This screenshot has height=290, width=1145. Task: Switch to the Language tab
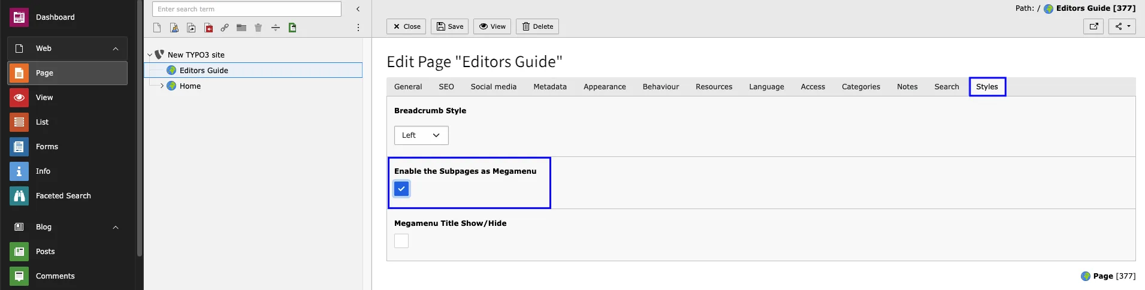tap(766, 87)
